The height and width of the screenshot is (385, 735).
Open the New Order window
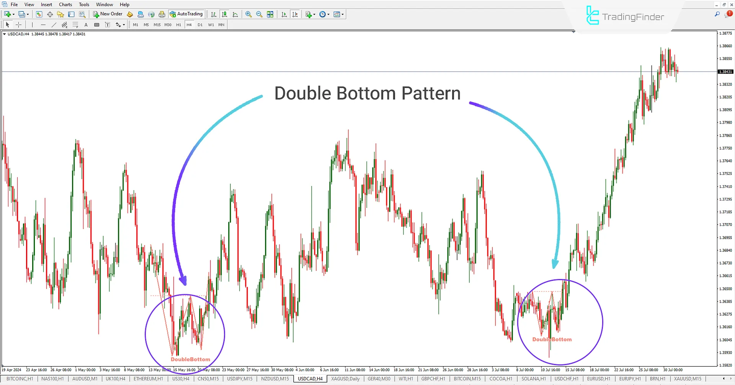108,14
